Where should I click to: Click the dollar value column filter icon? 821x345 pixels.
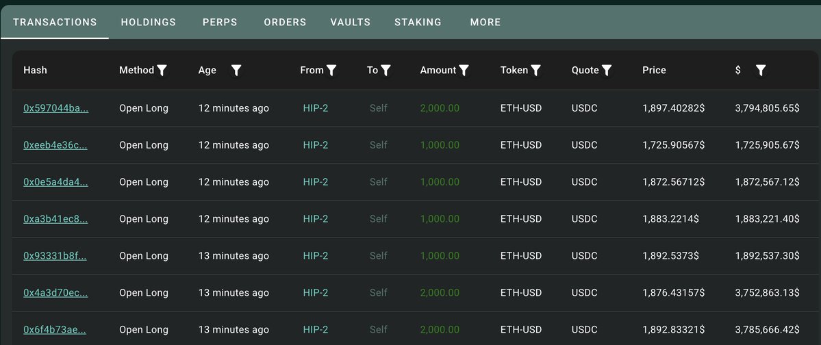point(761,70)
